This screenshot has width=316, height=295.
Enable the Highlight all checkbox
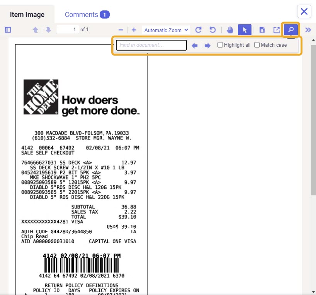point(220,45)
